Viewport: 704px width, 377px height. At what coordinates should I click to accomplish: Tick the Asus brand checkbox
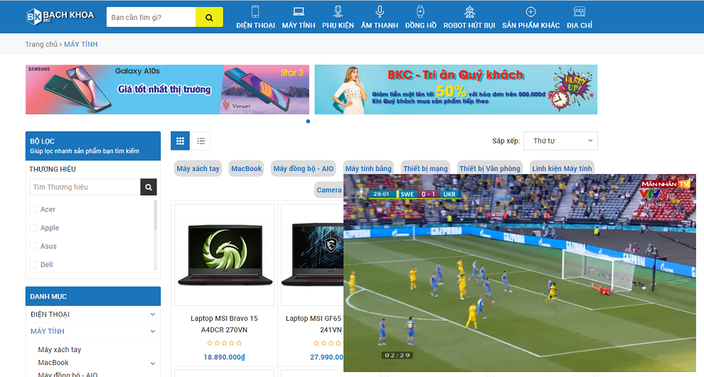(33, 246)
